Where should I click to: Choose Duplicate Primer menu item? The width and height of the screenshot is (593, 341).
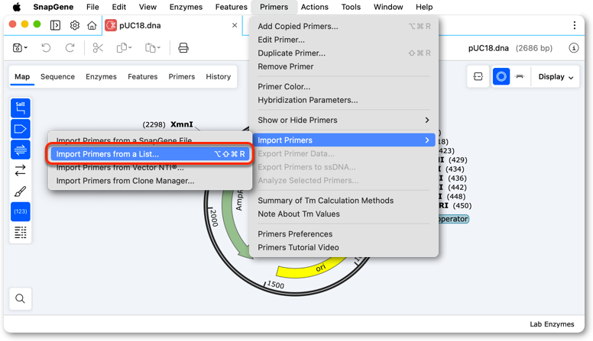click(x=344, y=53)
